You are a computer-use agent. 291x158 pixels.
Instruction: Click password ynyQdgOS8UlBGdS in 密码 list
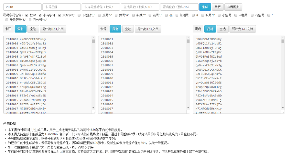[209, 83]
